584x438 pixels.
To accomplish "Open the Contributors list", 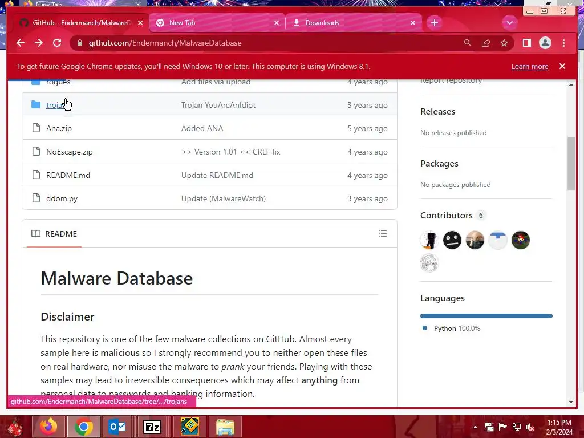I will point(446,215).
